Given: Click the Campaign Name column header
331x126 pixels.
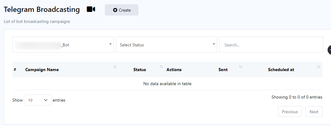Looking at the screenshot, I should pos(42,70).
